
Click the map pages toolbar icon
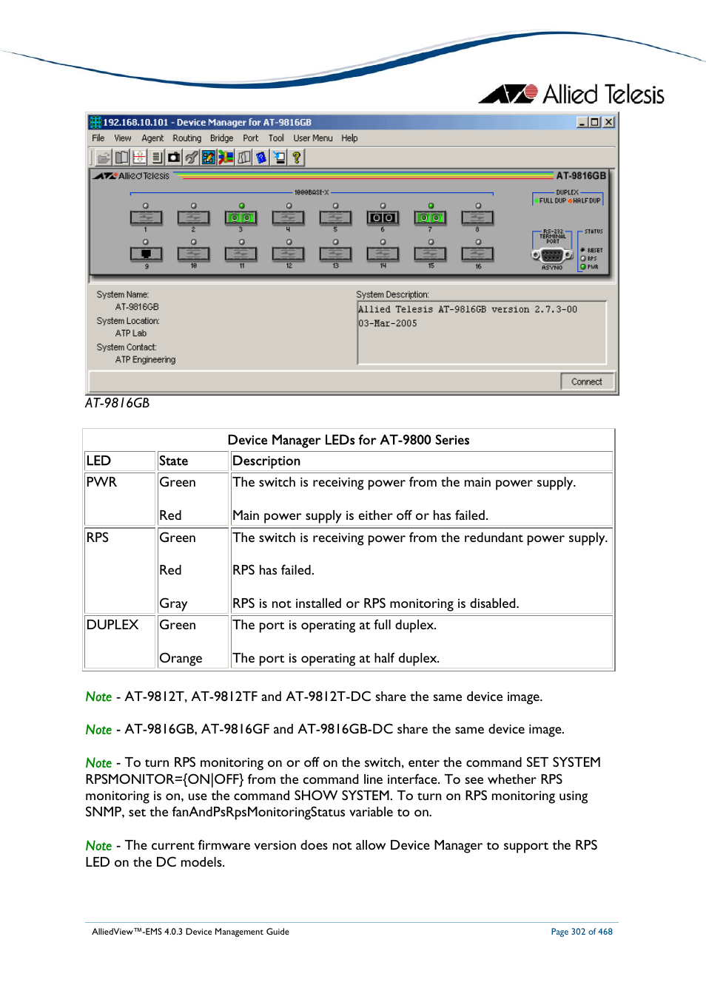[244, 158]
